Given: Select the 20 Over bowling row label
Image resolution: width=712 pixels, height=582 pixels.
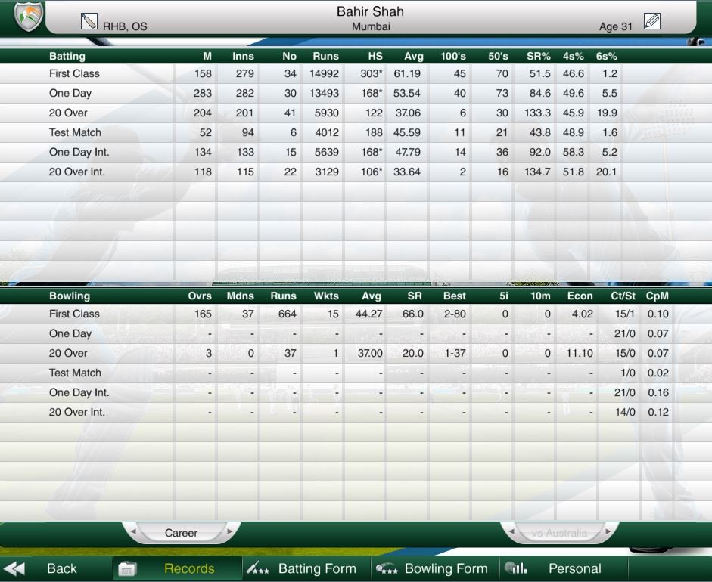Looking at the screenshot, I should 68,353.
